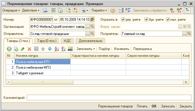This screenshot has width=195, height=111.
Task: Open calendar picker next to date field
Action: point(92,20)
